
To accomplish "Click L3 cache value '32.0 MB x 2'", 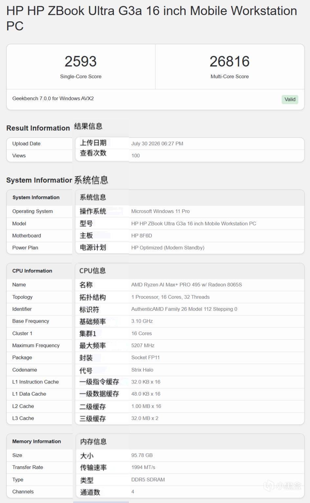I will (145, 418).
